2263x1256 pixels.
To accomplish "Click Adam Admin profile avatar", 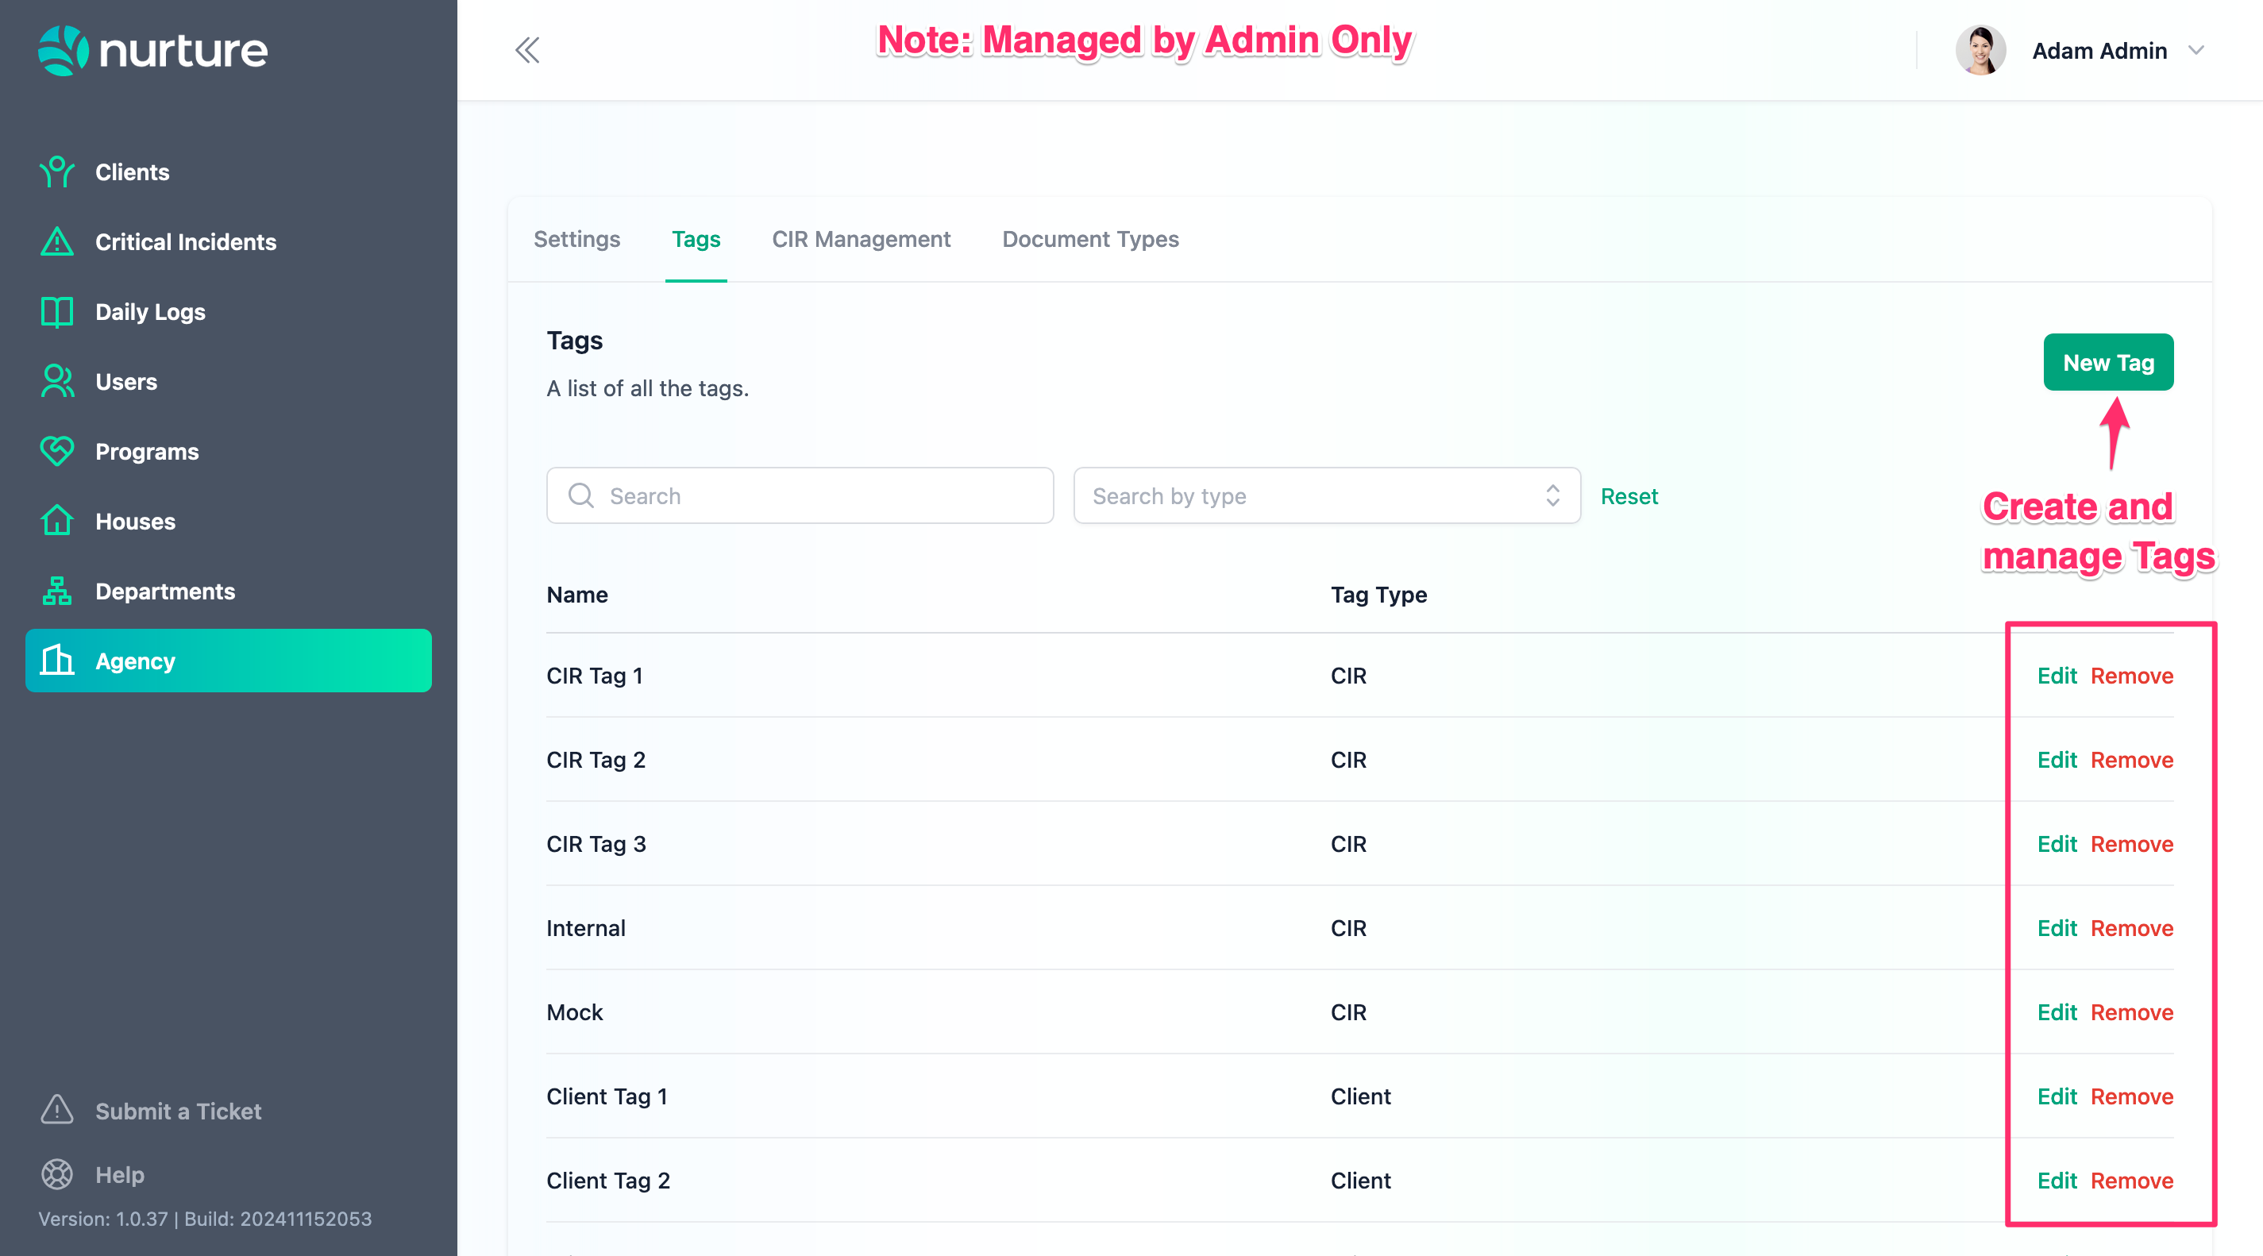I will pyautogui.click(x=1980, y=50).
